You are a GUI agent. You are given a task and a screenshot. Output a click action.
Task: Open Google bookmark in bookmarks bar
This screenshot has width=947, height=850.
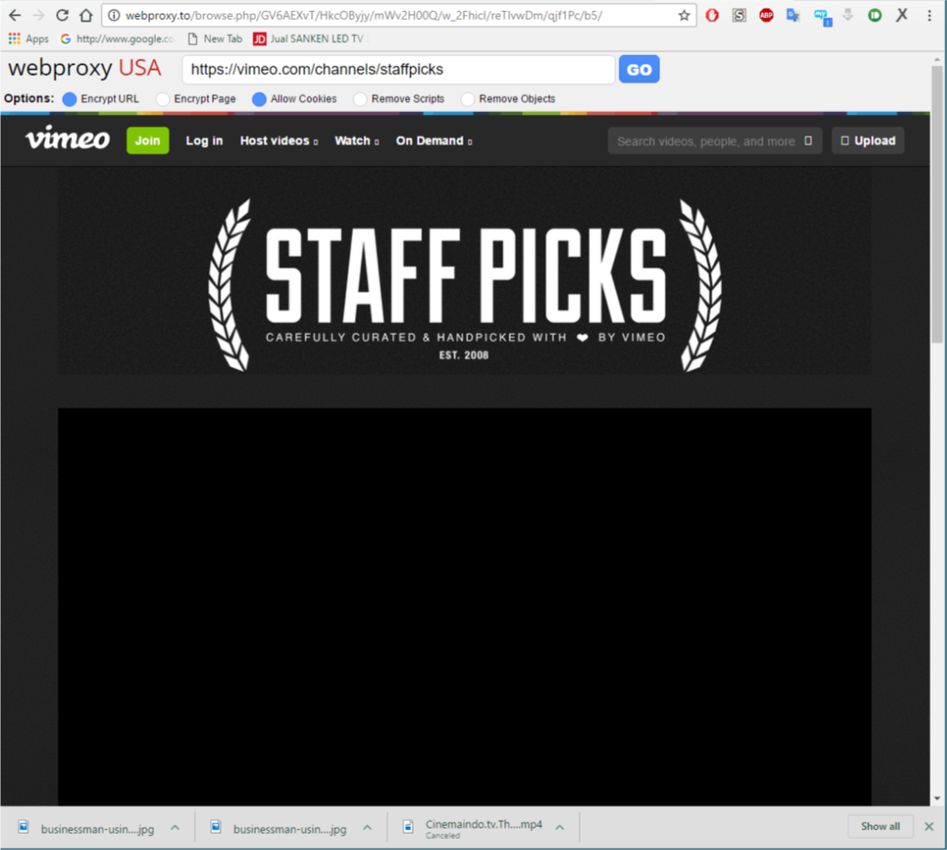(118, 39)
